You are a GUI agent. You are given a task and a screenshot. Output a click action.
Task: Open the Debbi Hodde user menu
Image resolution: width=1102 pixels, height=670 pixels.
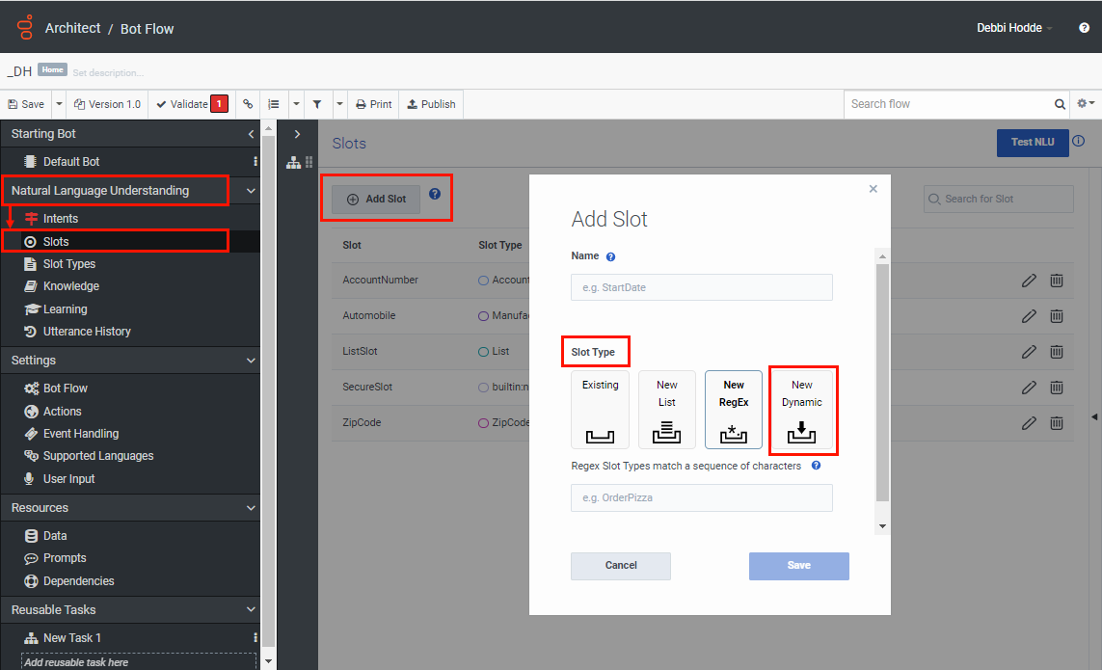[x=1011, y=28]
